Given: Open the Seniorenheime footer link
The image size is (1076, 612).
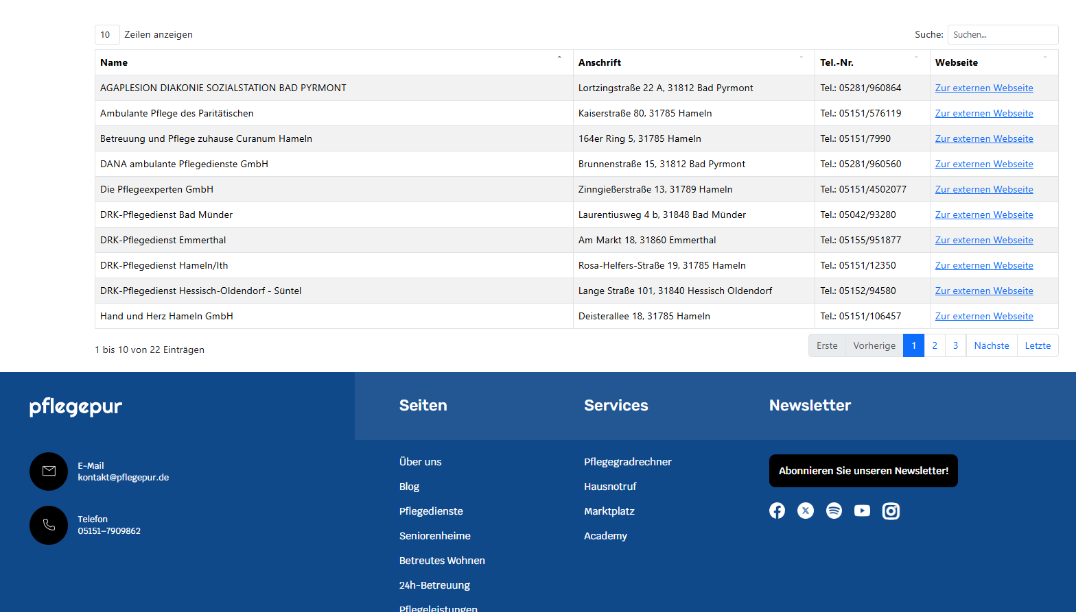Looking at the screenshot, I should tap(435, 536).
